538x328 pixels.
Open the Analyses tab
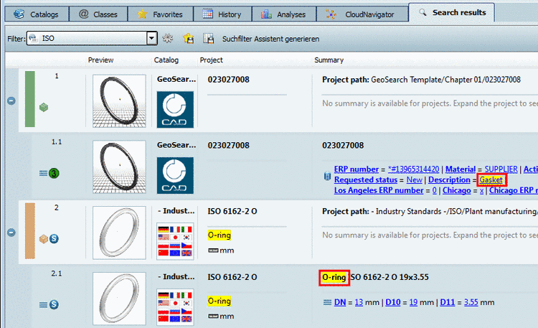[284, 14]
